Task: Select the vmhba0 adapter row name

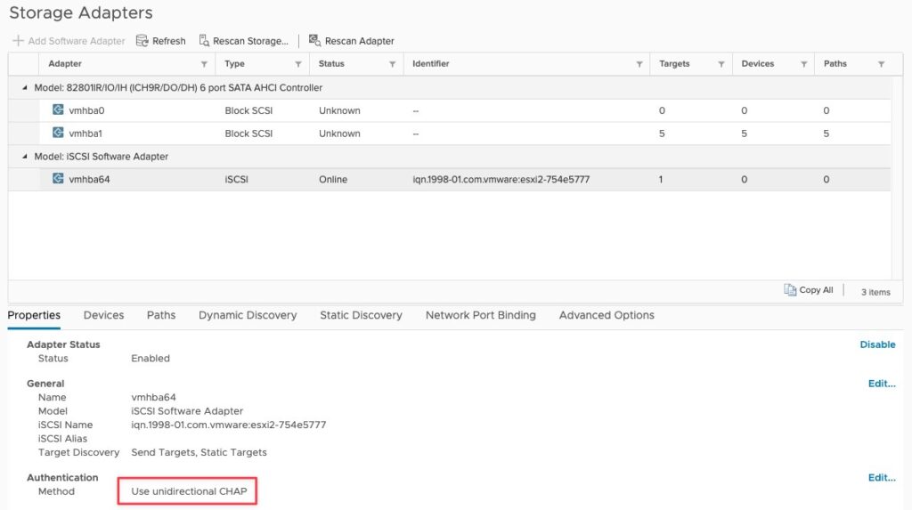Action: [86, 110]
